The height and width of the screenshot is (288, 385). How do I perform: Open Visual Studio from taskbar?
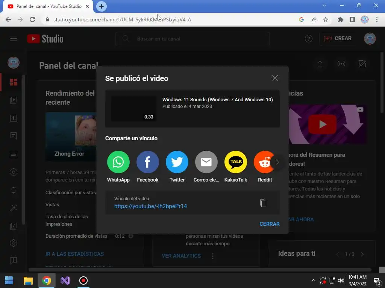(x=65, y=280)
